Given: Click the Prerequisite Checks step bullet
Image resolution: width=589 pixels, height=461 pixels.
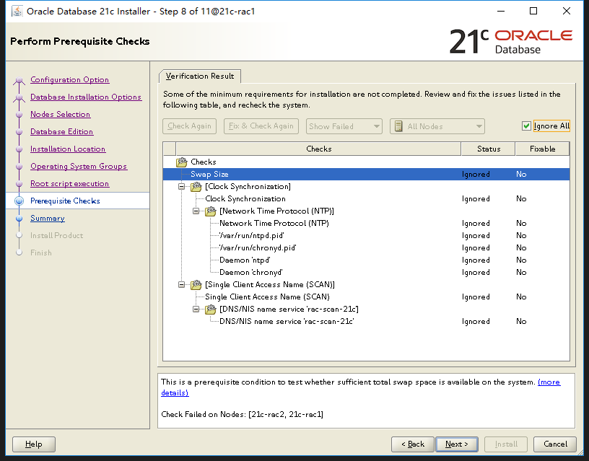Looking at the screenshot, I should [x=19, y=201].
